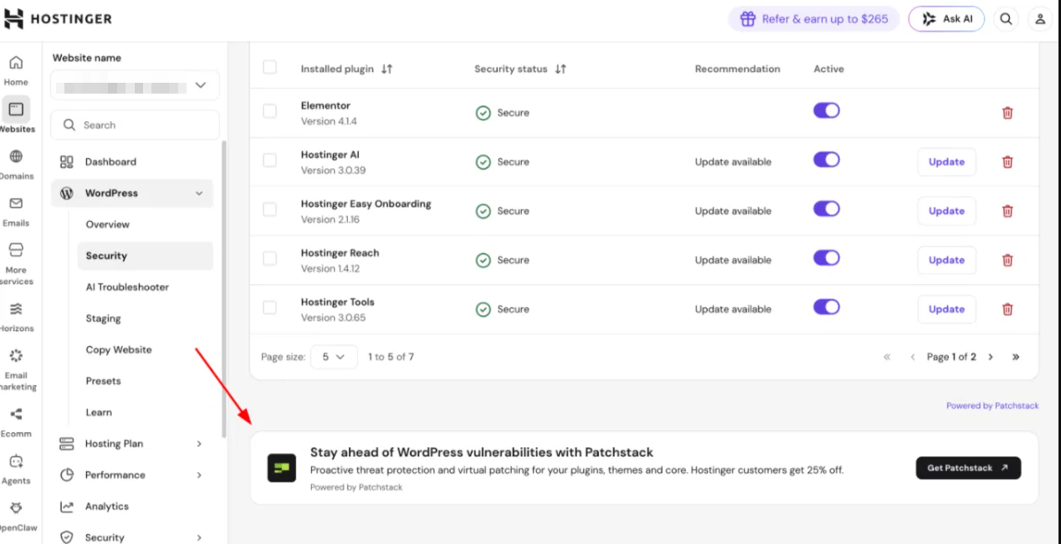Image resolution: width=1061 pixels, height=544 pixels.
Task: Click trash icon for Hostinger Tools
Action: click(x=1007, y=309)
